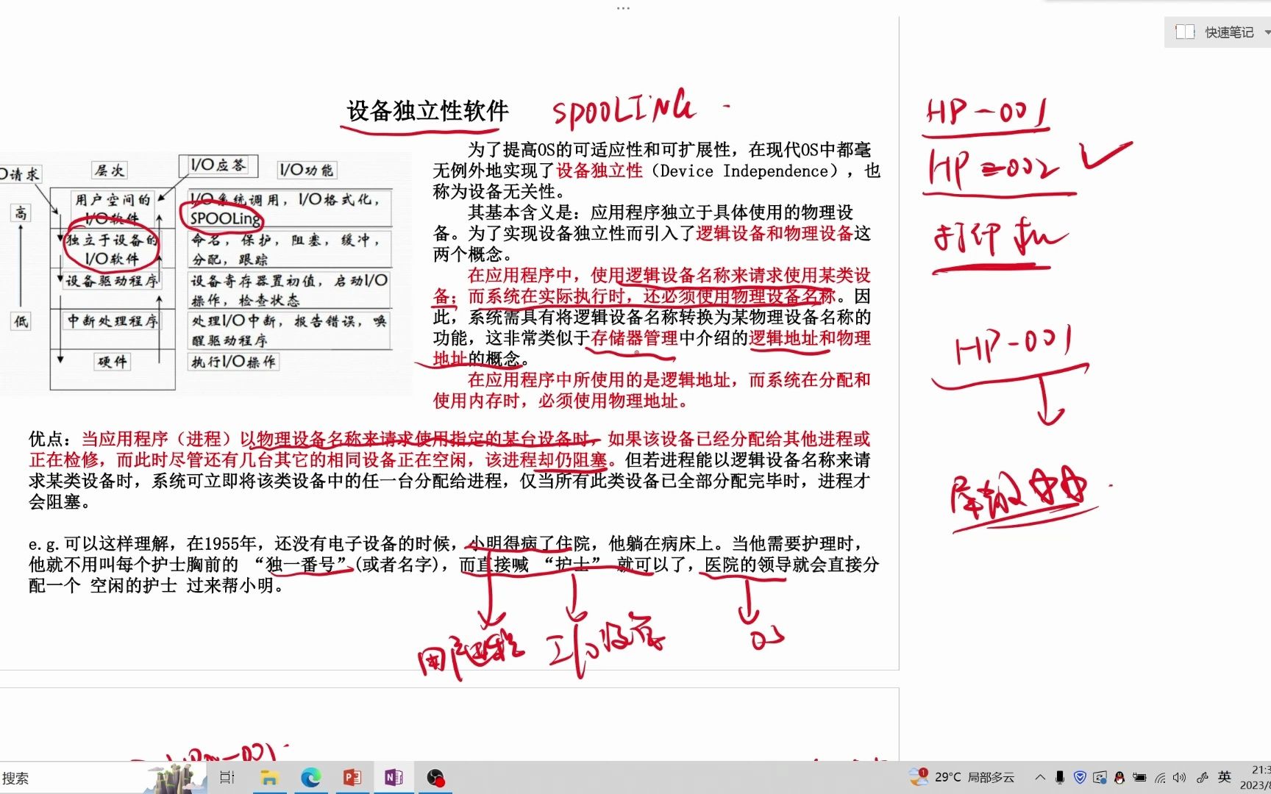
Task: Switch input method via 英 indicator
Action: [1225, 776]
